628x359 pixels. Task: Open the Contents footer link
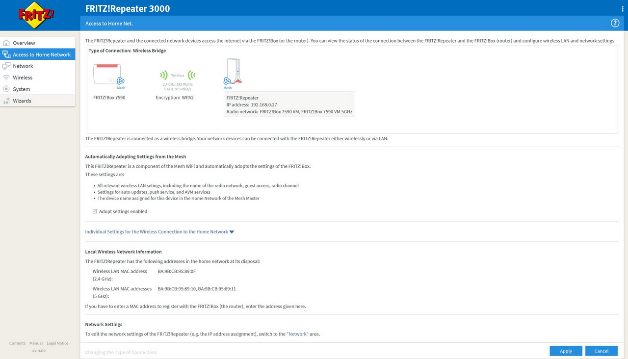(17, 343)
